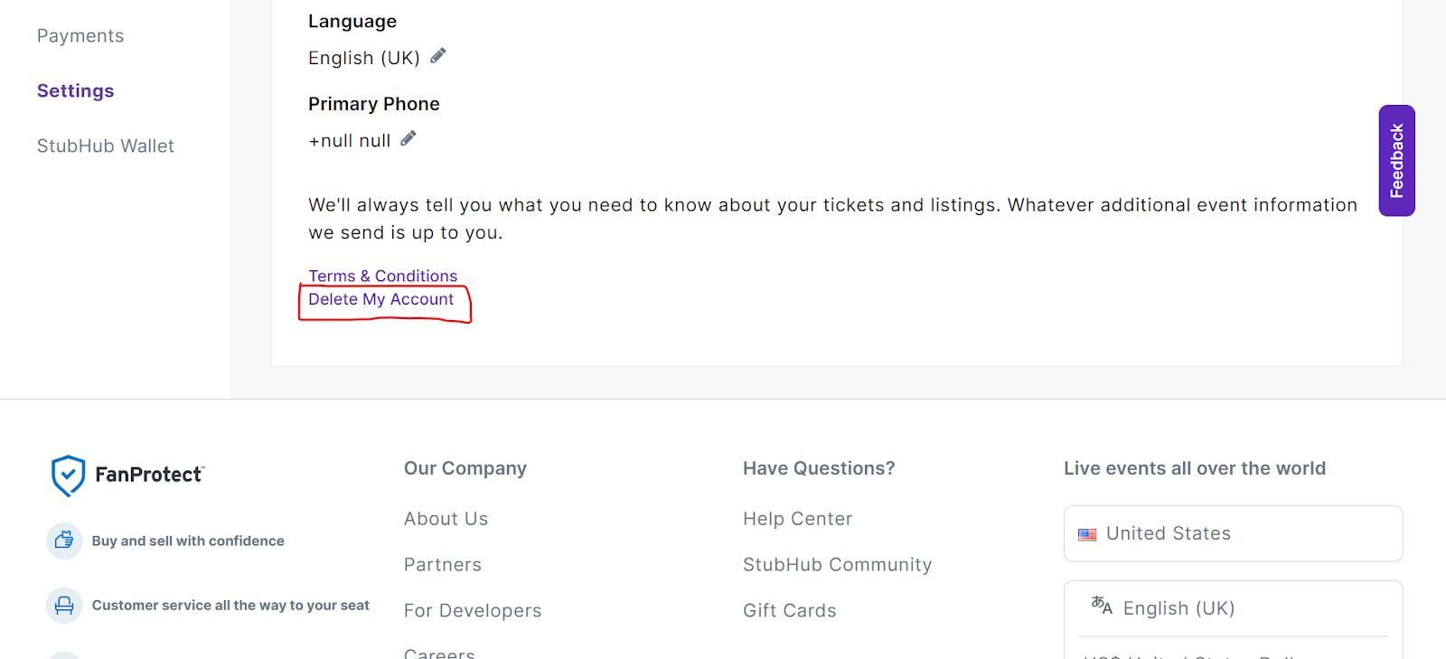1446x659 pixels.
Task: Open the Partners footer link
Action: pyautogui.click(x=443, y=565)
